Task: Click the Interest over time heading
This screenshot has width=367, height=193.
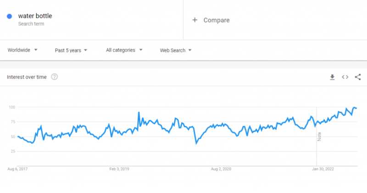Action: click(x=27, y=77)
